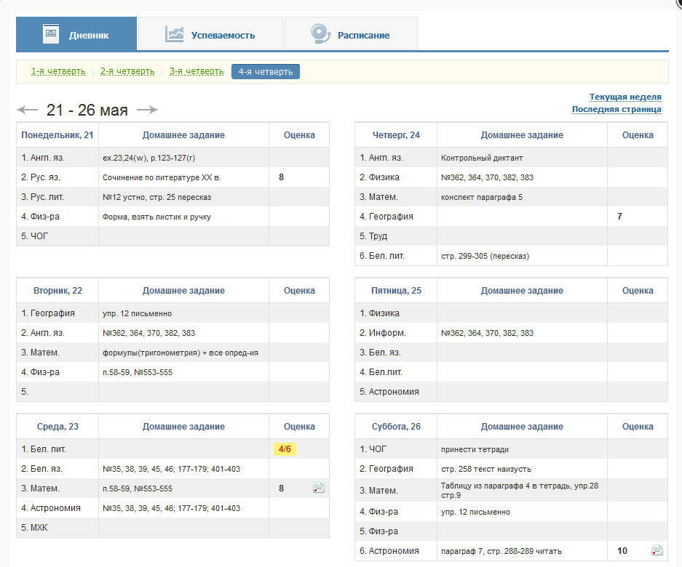Select 3-я четверть
Image resolution: width=682 pixels, height=567 pixels.
pos(197,71)
